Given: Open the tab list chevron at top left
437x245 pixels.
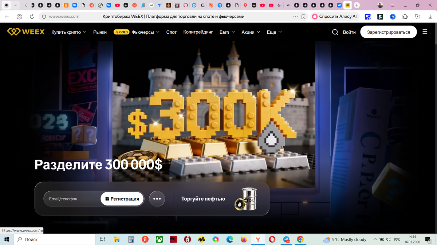Looking at the screenshot, I should click(x=15, y=5).
